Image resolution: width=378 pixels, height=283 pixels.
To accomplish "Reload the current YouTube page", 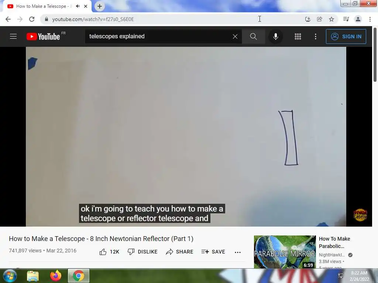I will tap(32, 19).
